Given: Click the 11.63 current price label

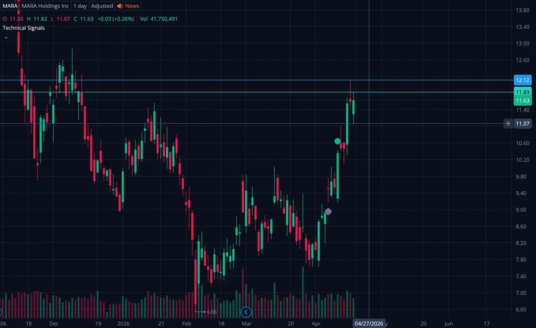Looking at the screenshot, I should click(522, 101).
